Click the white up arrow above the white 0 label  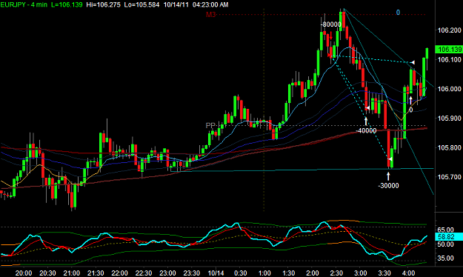(410, 100)
